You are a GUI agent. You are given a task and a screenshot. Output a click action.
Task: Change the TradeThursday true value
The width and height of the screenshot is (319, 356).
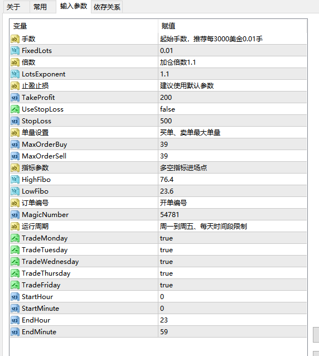(x=233, y=273)
